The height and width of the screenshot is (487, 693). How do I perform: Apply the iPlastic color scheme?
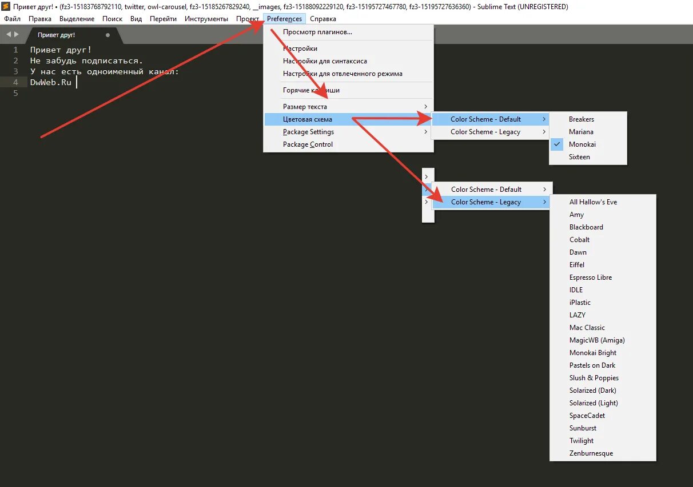pyautogui.click(x=603, y=303)
